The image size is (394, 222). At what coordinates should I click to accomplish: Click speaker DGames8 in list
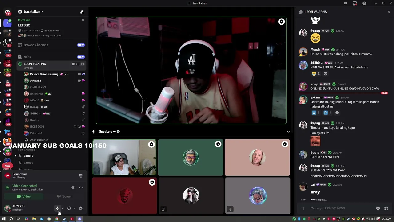[54, 133]
